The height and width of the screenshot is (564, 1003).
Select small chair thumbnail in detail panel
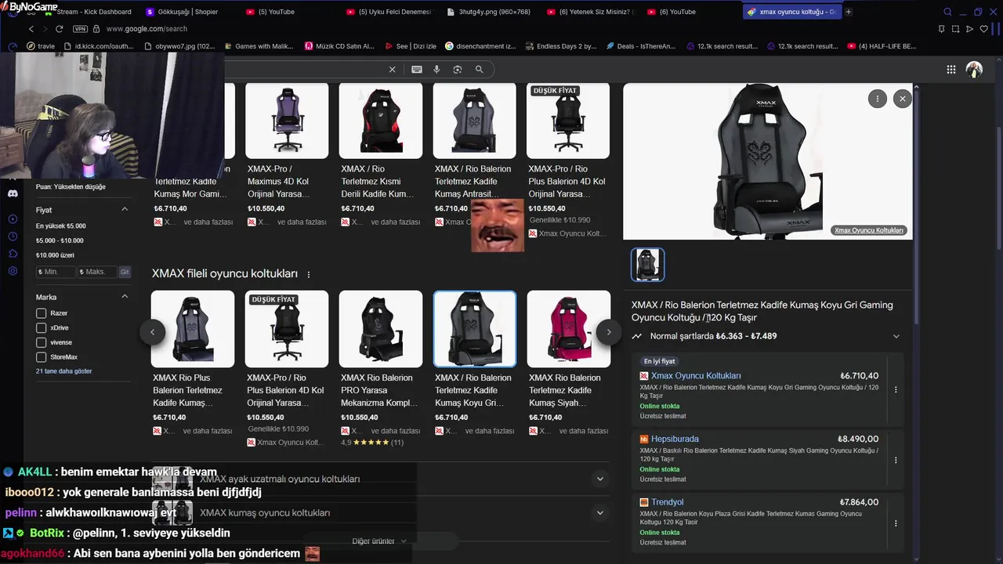[648, 265]
